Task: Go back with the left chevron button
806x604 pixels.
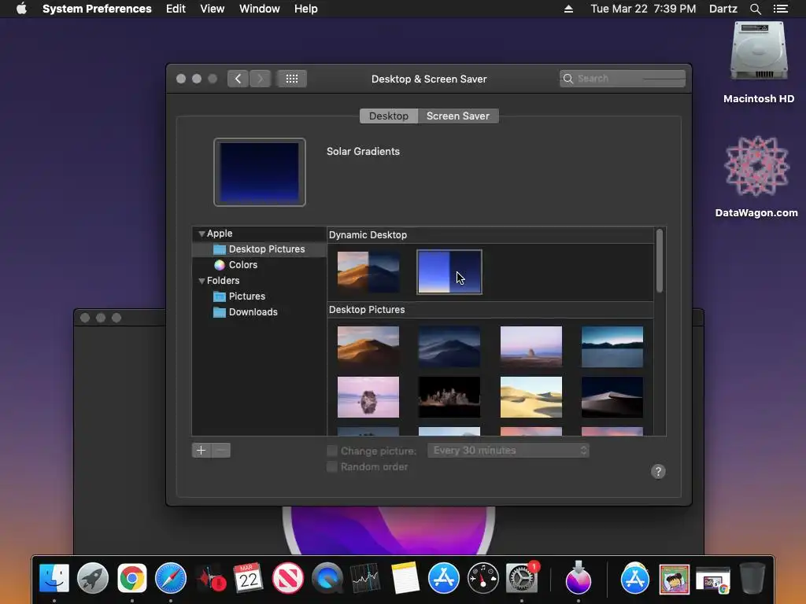Action: tap(238, 79)
